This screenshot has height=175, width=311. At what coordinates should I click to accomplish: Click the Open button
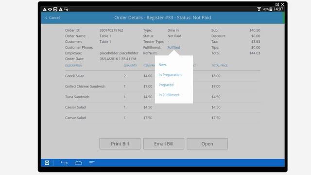[x=207, y=144]
